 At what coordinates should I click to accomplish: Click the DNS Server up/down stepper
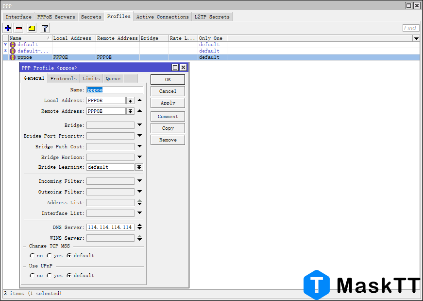(139, 227)
